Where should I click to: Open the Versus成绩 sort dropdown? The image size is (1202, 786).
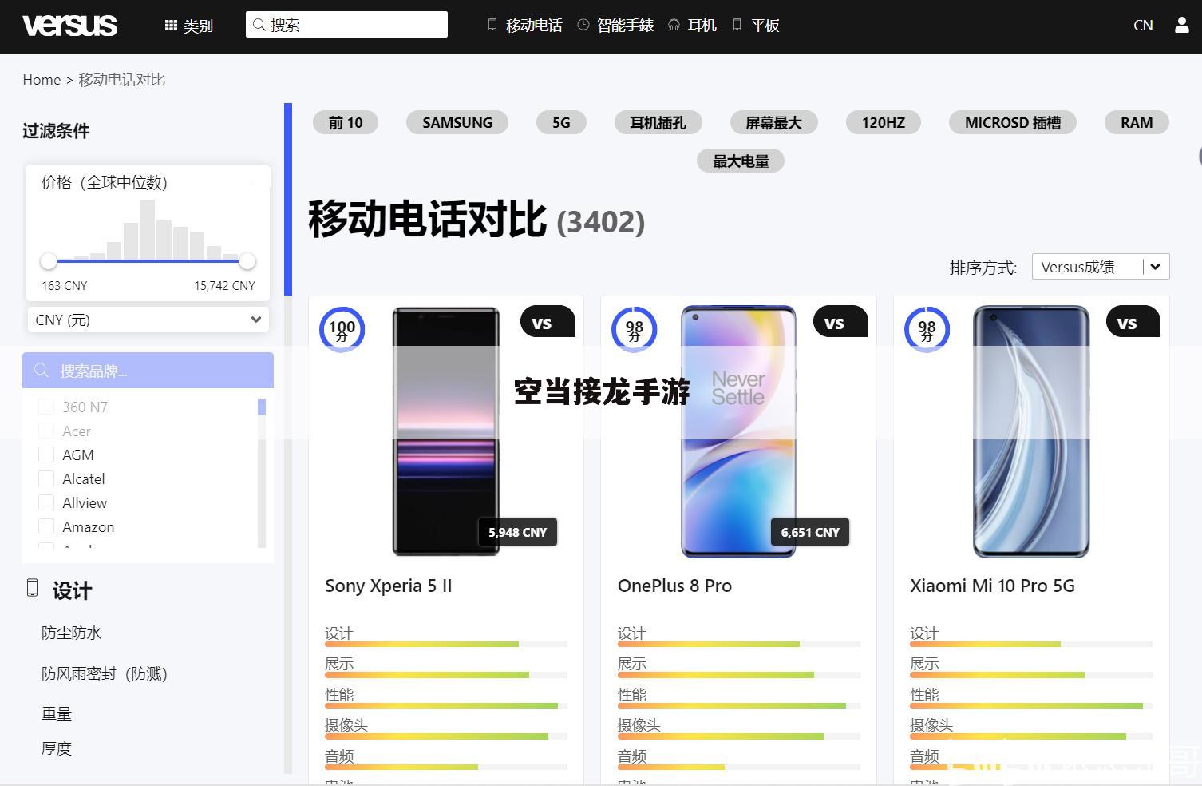click(1101, 267)
